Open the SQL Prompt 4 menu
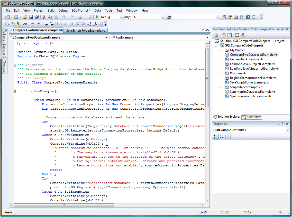 pyautogui.click(x=81, y=11)
